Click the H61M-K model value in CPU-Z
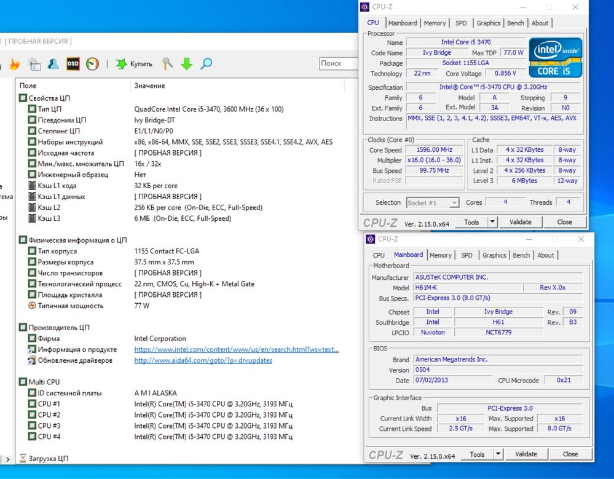The width and height of the screenshot is (614, 479). tap(468, 288)
